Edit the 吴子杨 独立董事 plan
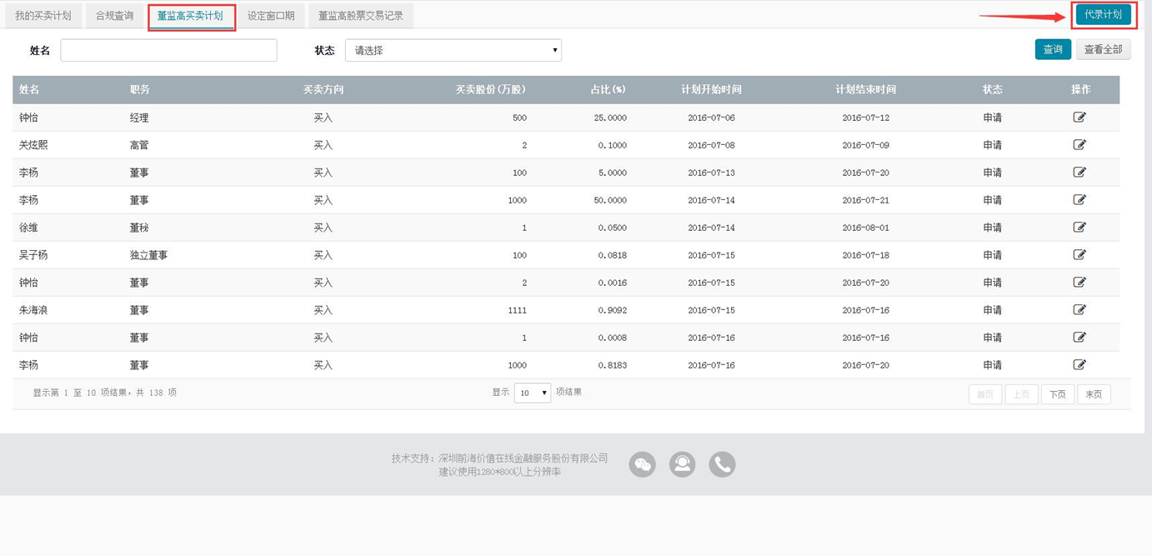Screen dimensions: 1152x556 [x=1079, y=255]
